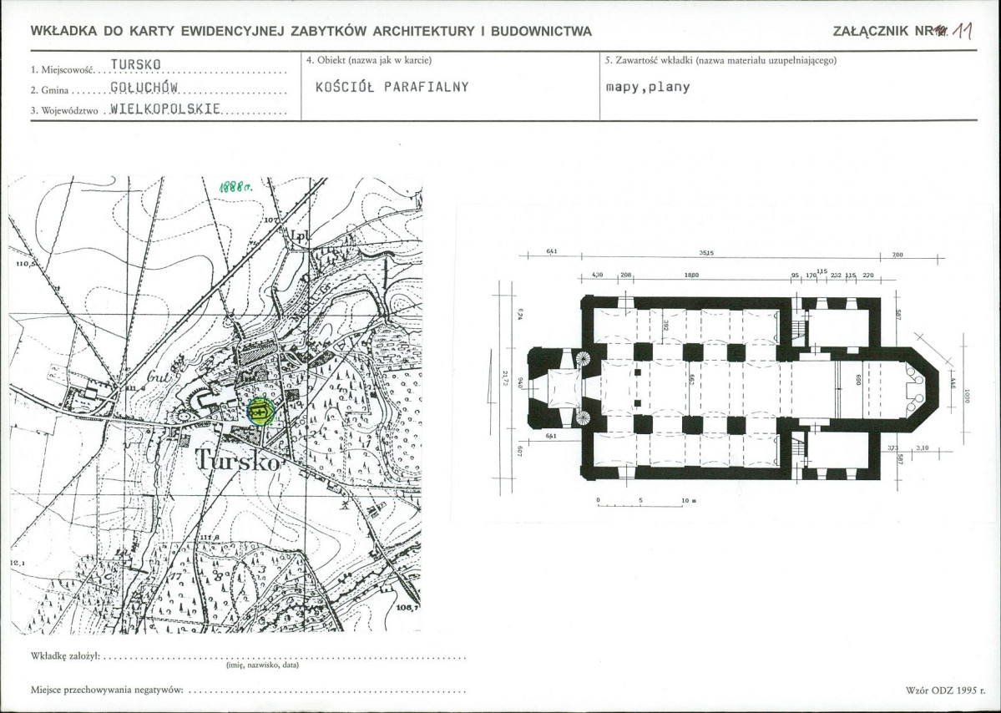Select the commune value 'GOŁUCHÓW'
1001x713 pixels.
[144, 87]
